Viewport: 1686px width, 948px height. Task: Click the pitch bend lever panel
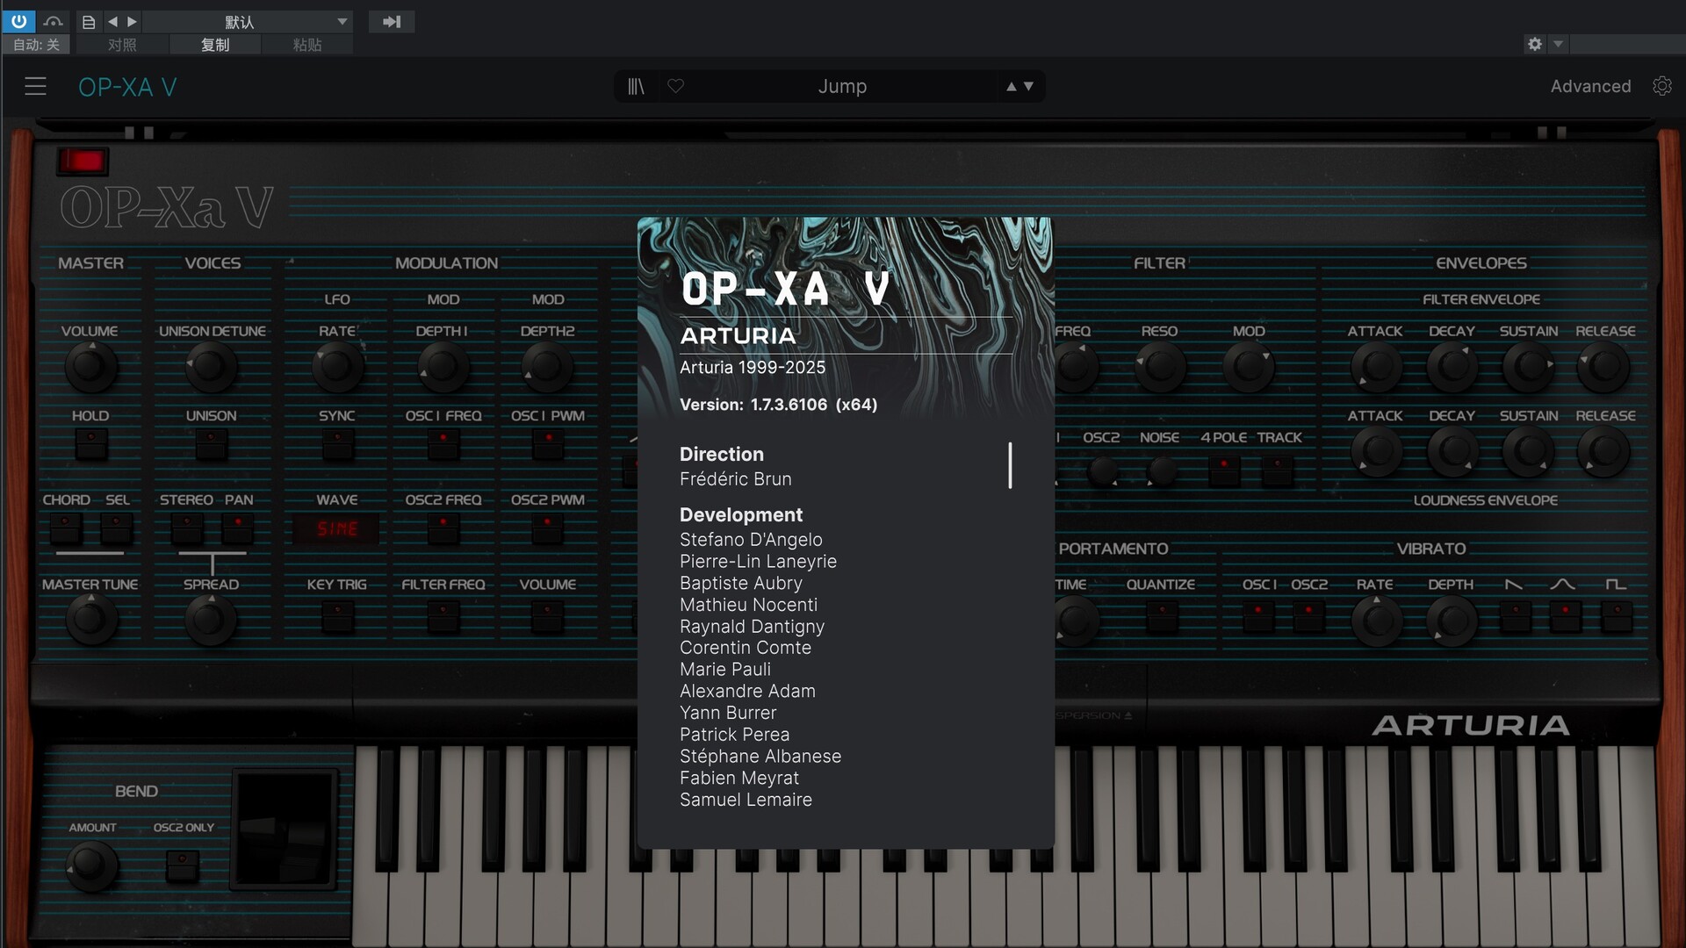pos(285,830)
